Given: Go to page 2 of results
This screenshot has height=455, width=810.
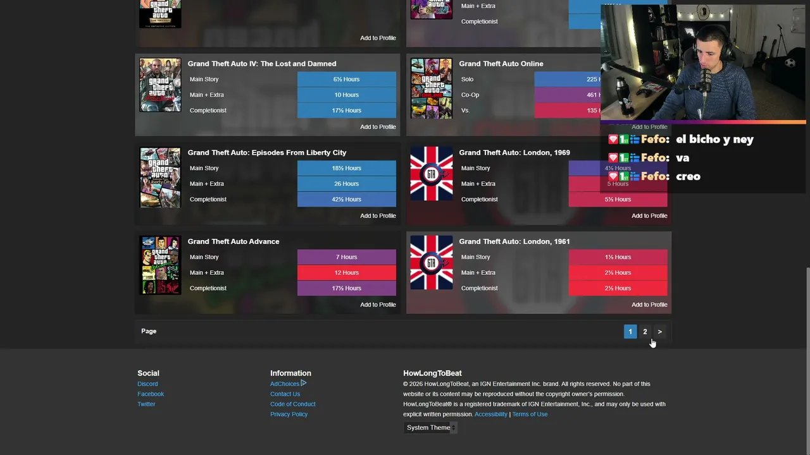Looking at the screenshot, I should point(645,332).
